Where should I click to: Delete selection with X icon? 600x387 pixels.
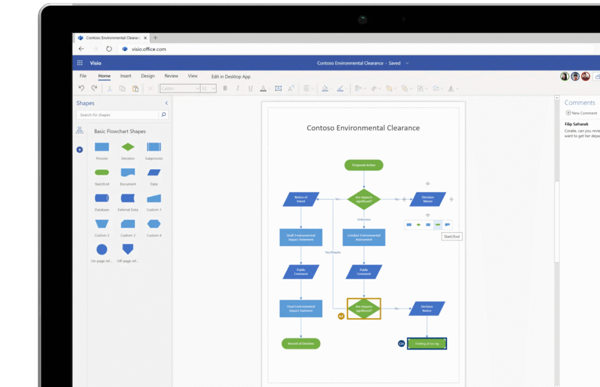click(151, 88)
